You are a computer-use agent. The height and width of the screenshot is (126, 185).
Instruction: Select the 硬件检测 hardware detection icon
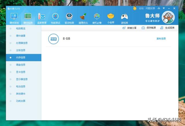click(x=28, y=16)
